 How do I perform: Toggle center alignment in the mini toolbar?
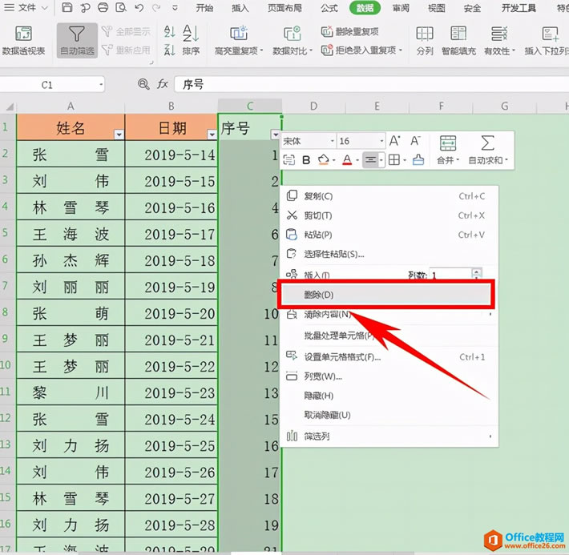click(x=370, y=160)
